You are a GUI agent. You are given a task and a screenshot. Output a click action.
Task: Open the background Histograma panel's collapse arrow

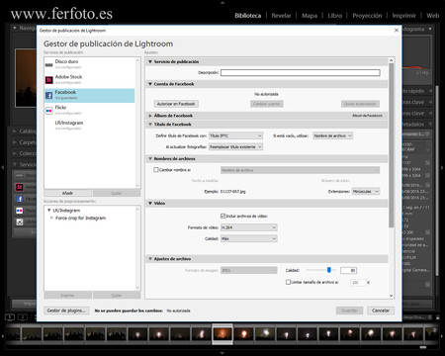(x=430, y=29)
